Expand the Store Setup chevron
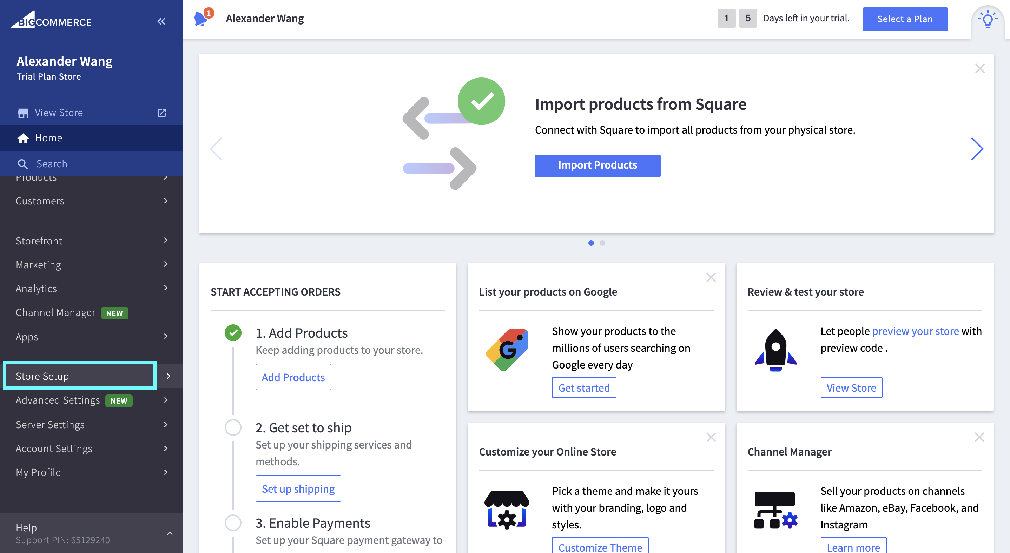1010x553 pixels. [x=169, y=376]
